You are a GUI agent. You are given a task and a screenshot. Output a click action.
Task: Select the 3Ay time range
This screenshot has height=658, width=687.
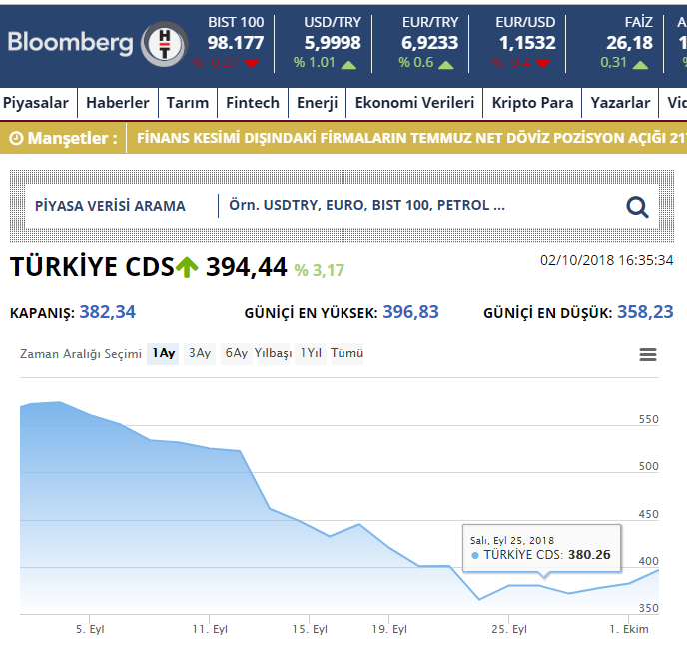tap(200, 354)
